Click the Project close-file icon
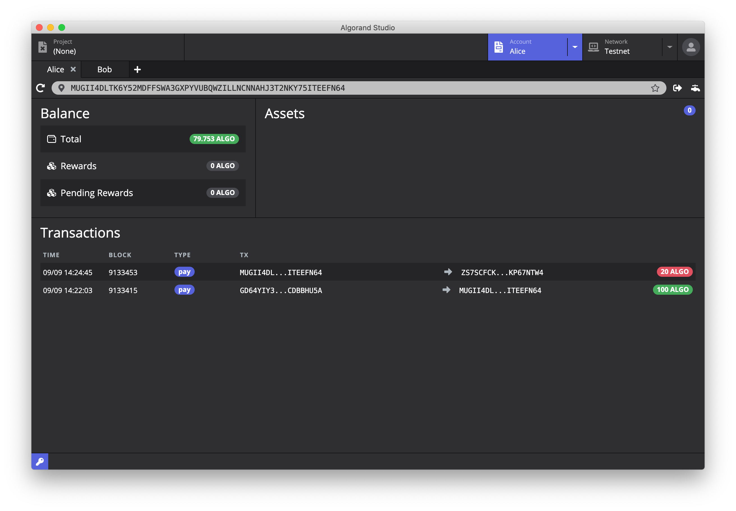The image size is (736, 511). tap(43, 47)
